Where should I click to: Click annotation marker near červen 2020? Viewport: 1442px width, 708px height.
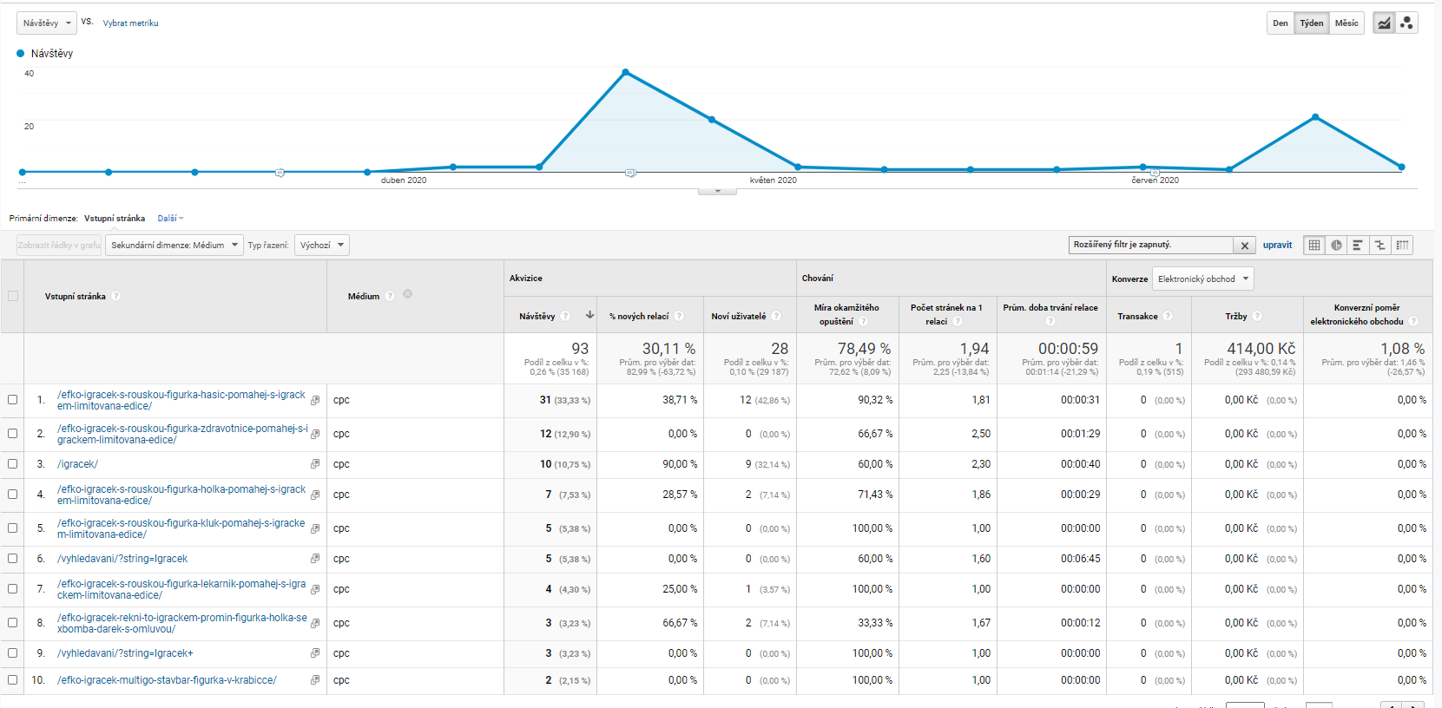[x=1155, y=173]
